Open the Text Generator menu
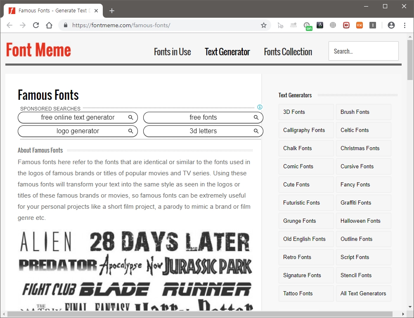 227,52
